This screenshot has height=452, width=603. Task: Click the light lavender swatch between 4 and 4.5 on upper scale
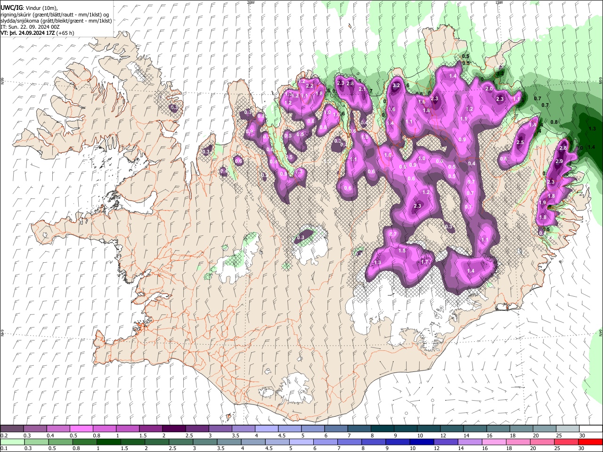[x=267, y=429]
